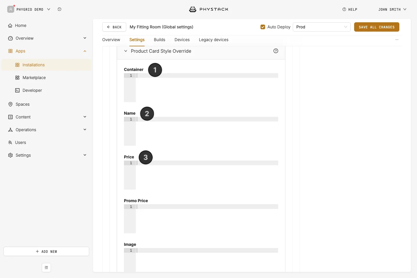Click the Developer terminal icon
This screenshot has height=278, width=417.
[17, 90]
